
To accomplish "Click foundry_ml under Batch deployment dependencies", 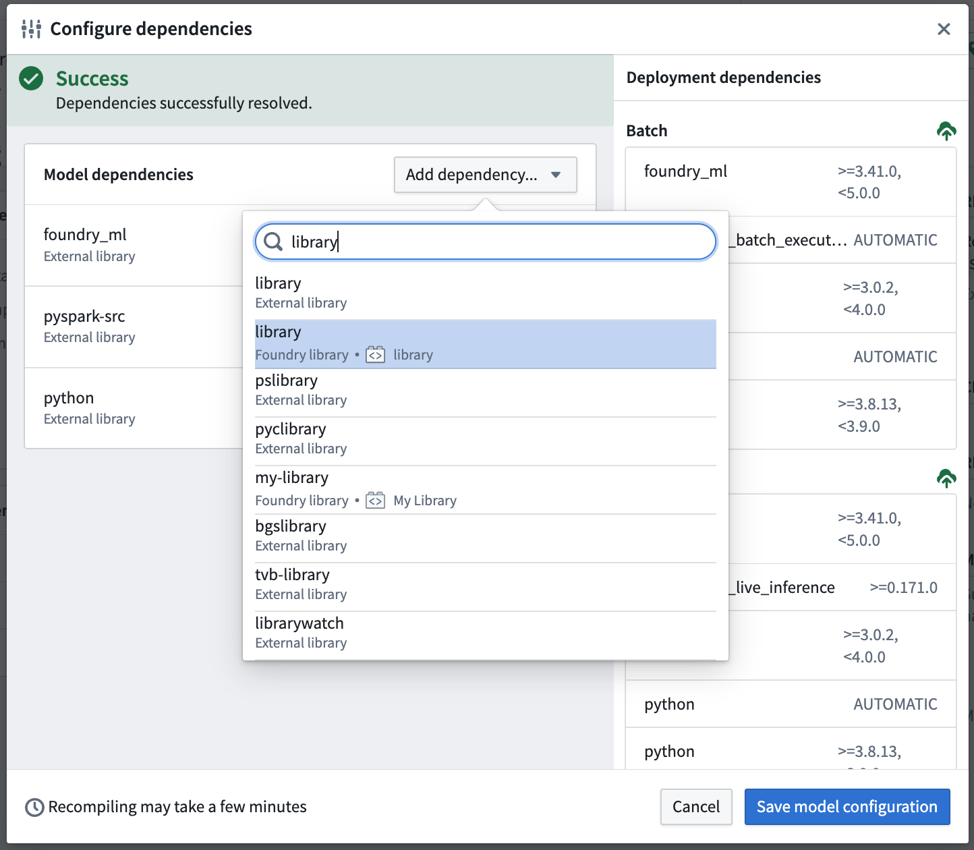I will [x=791, y=182].
